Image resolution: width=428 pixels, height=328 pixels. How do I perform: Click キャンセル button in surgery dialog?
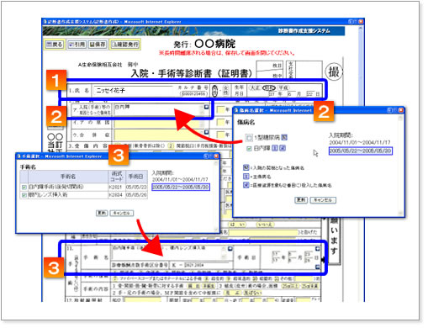coord(122,213)
